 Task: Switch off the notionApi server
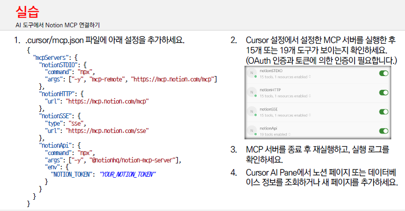point(384,131)
